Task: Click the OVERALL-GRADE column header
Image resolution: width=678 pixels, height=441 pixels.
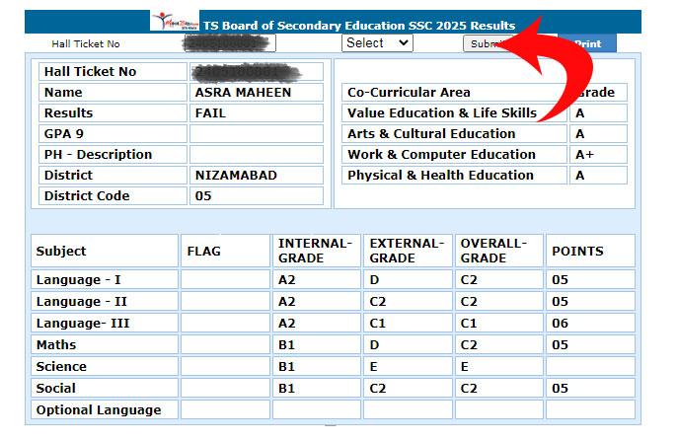Action: 499,251
